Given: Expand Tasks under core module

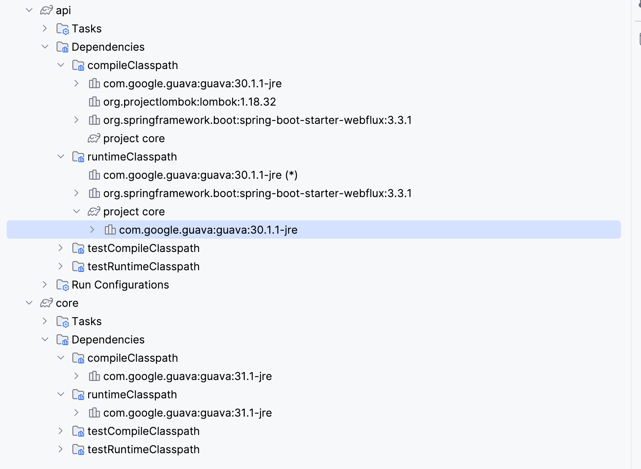Looking at the screenshot, I should [x=45, y=321].
